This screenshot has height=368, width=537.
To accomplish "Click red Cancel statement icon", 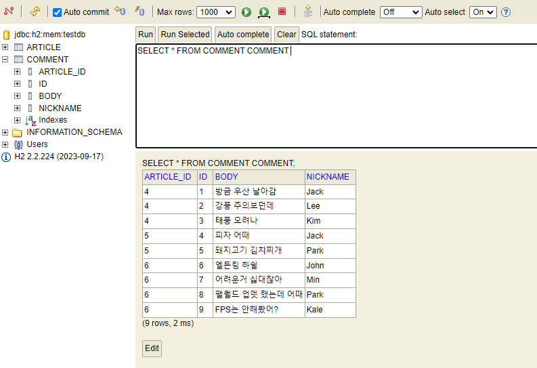I will 282,12.
